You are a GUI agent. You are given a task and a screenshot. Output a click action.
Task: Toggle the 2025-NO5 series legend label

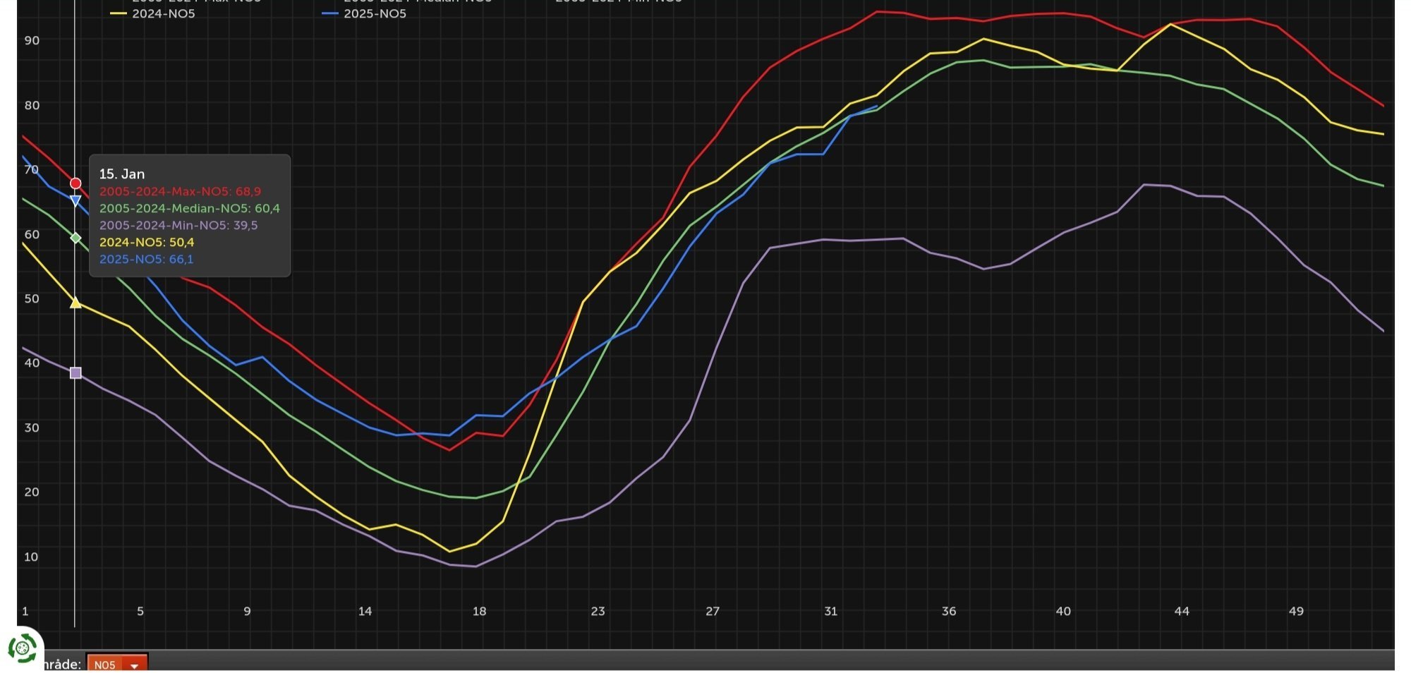coord(375,13)
